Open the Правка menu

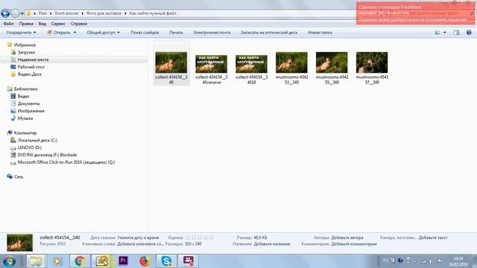point(26,23)
